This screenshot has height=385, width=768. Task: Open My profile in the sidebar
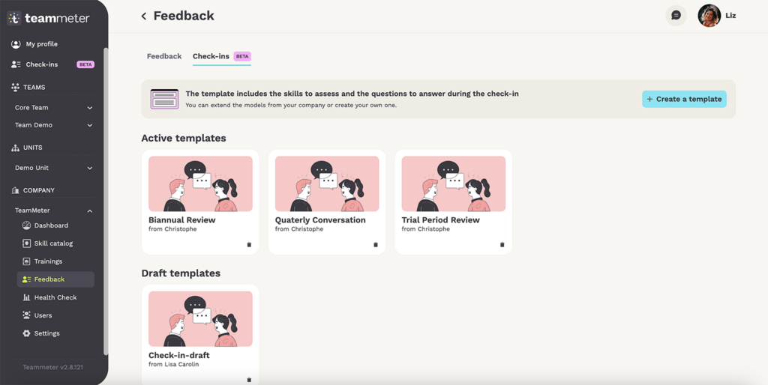(42, 44)
